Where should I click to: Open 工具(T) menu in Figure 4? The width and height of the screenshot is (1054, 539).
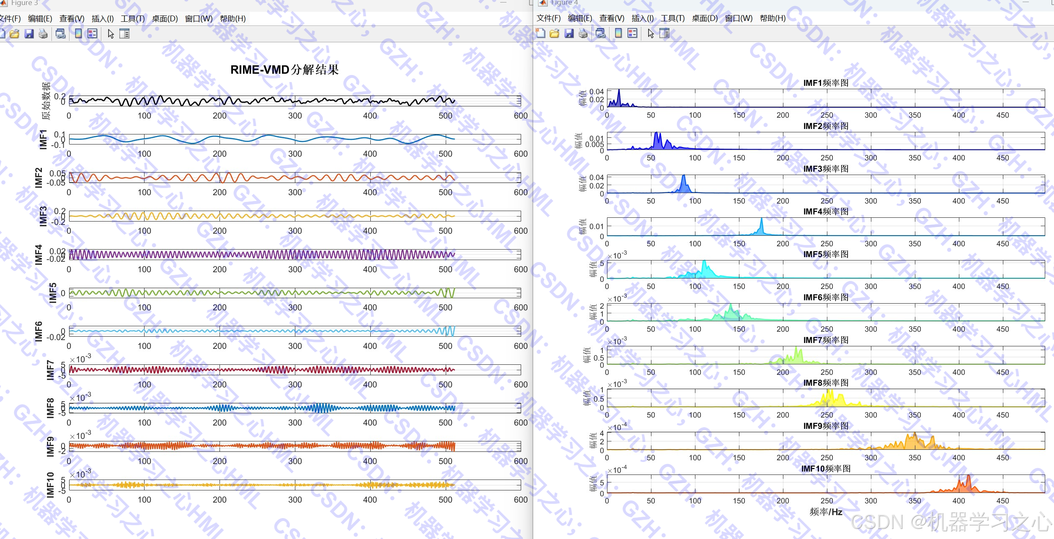point(672,18)
